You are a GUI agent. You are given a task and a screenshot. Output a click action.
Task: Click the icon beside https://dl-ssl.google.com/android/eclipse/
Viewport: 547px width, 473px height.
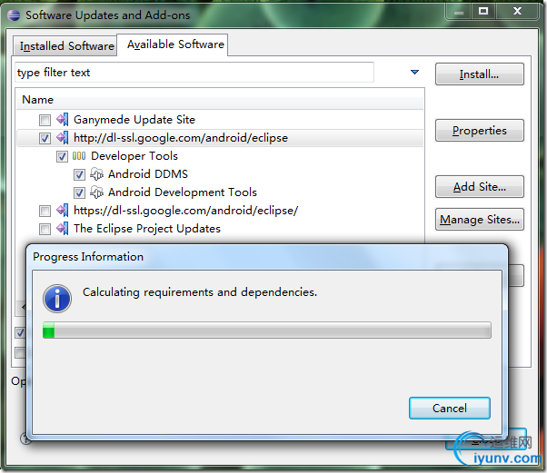[x=63, y=211]
